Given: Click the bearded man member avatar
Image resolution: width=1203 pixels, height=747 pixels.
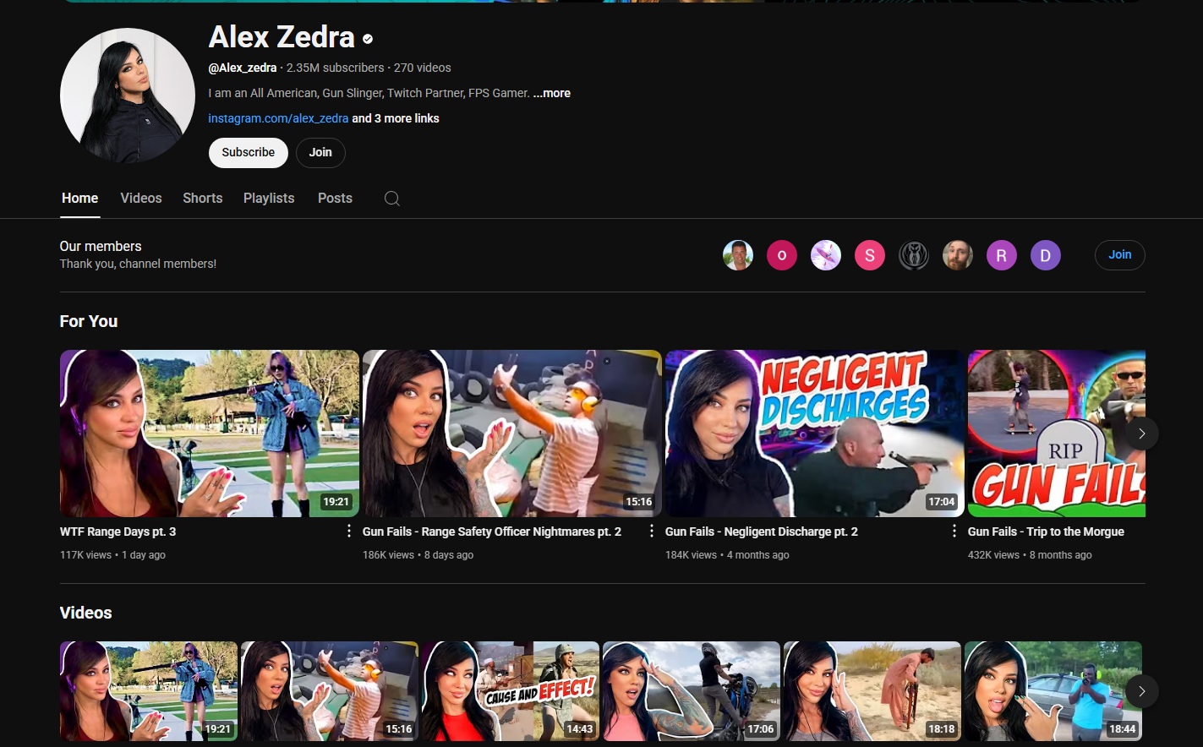Looking at the screenshot, I should (958, 255).
